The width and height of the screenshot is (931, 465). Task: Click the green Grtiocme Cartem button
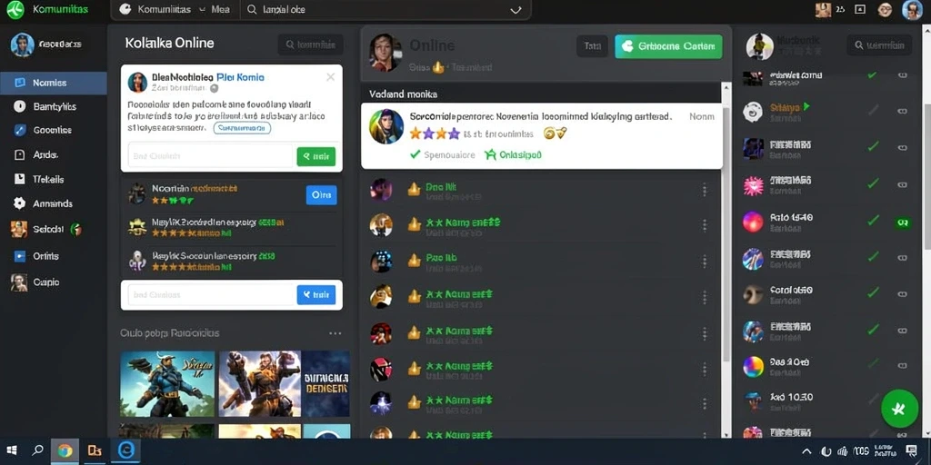668,46
